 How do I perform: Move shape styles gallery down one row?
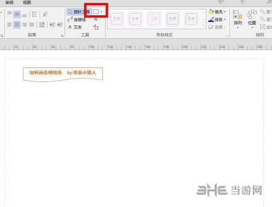[203, 19]
